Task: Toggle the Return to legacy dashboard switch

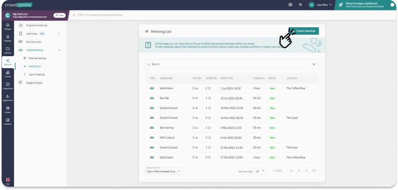Action: pyautogui.click(x=391, y=5)
